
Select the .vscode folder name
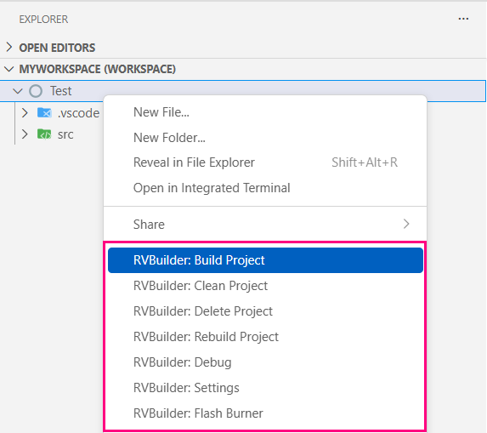(x=78, y=113)
